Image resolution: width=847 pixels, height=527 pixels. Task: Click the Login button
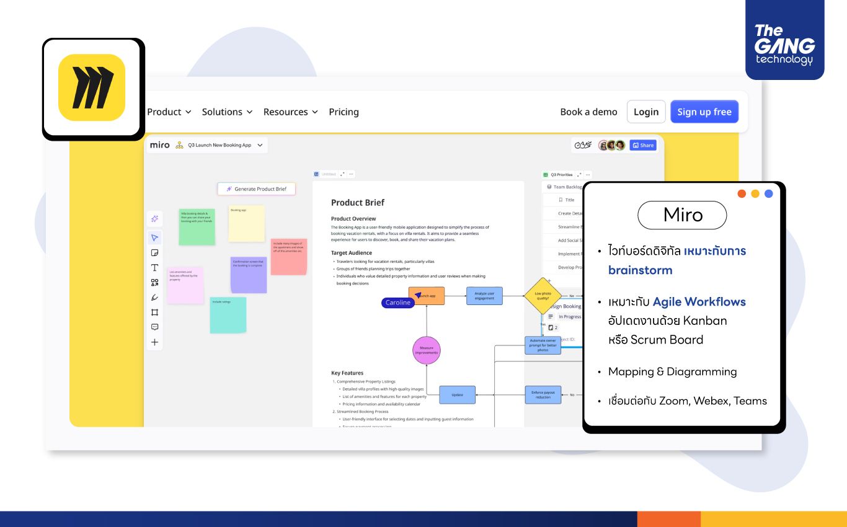click(646, 112)
